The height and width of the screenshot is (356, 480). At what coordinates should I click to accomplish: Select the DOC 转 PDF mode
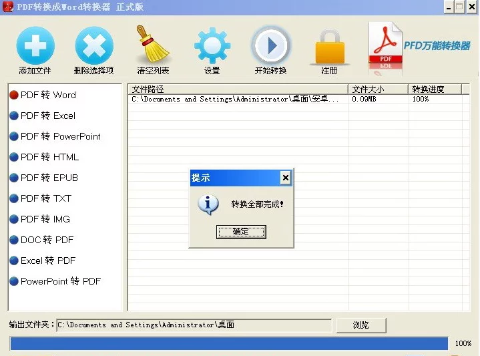coord(41,240)
